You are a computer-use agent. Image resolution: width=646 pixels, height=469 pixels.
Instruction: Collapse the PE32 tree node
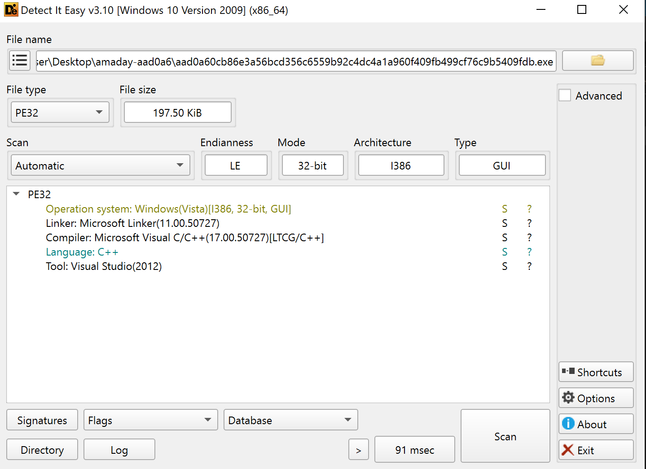click(x=17, y=194)
